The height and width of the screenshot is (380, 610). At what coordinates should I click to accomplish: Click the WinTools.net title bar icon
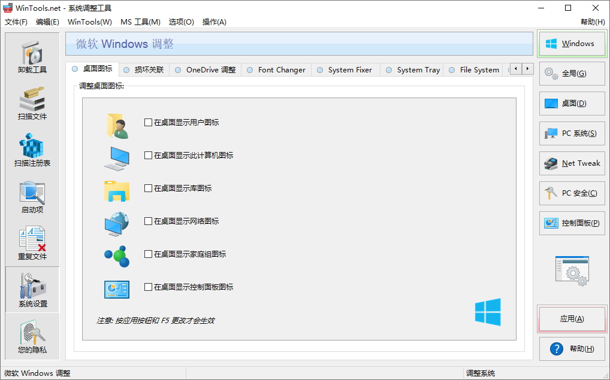[x=7, y=8]
